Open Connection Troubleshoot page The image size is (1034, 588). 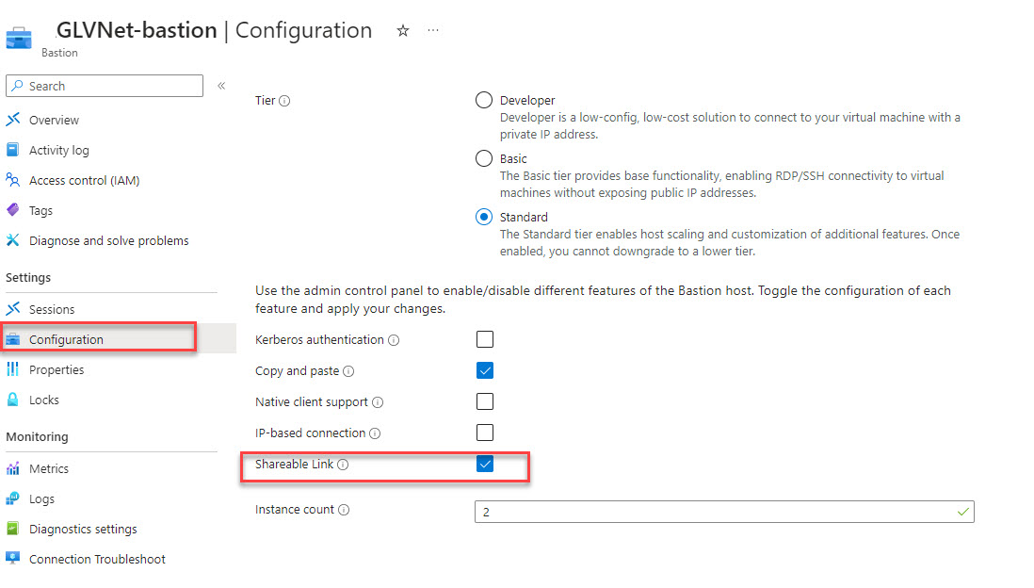(97, 560)
